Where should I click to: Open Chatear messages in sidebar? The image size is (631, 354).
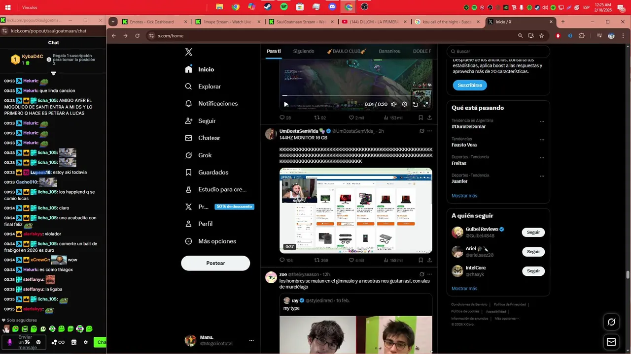[x=203, y=138]
